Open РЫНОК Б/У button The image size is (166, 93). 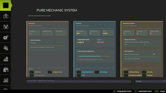[x=150, y=75]
